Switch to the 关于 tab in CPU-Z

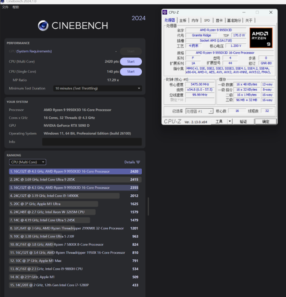tap(249, 21)
